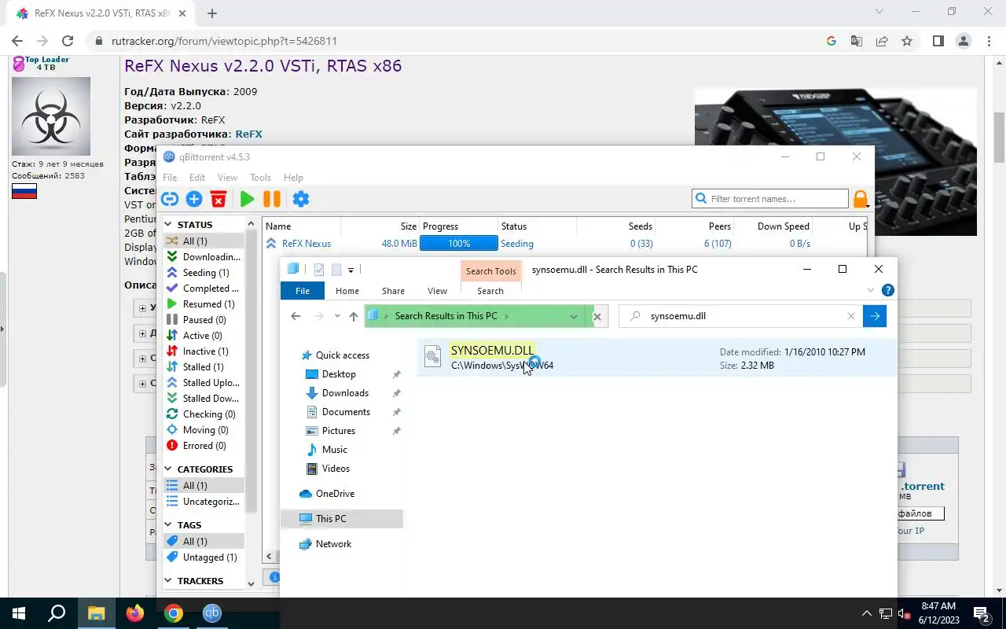Switch to the Search ribbon tab

pos(490,291)
